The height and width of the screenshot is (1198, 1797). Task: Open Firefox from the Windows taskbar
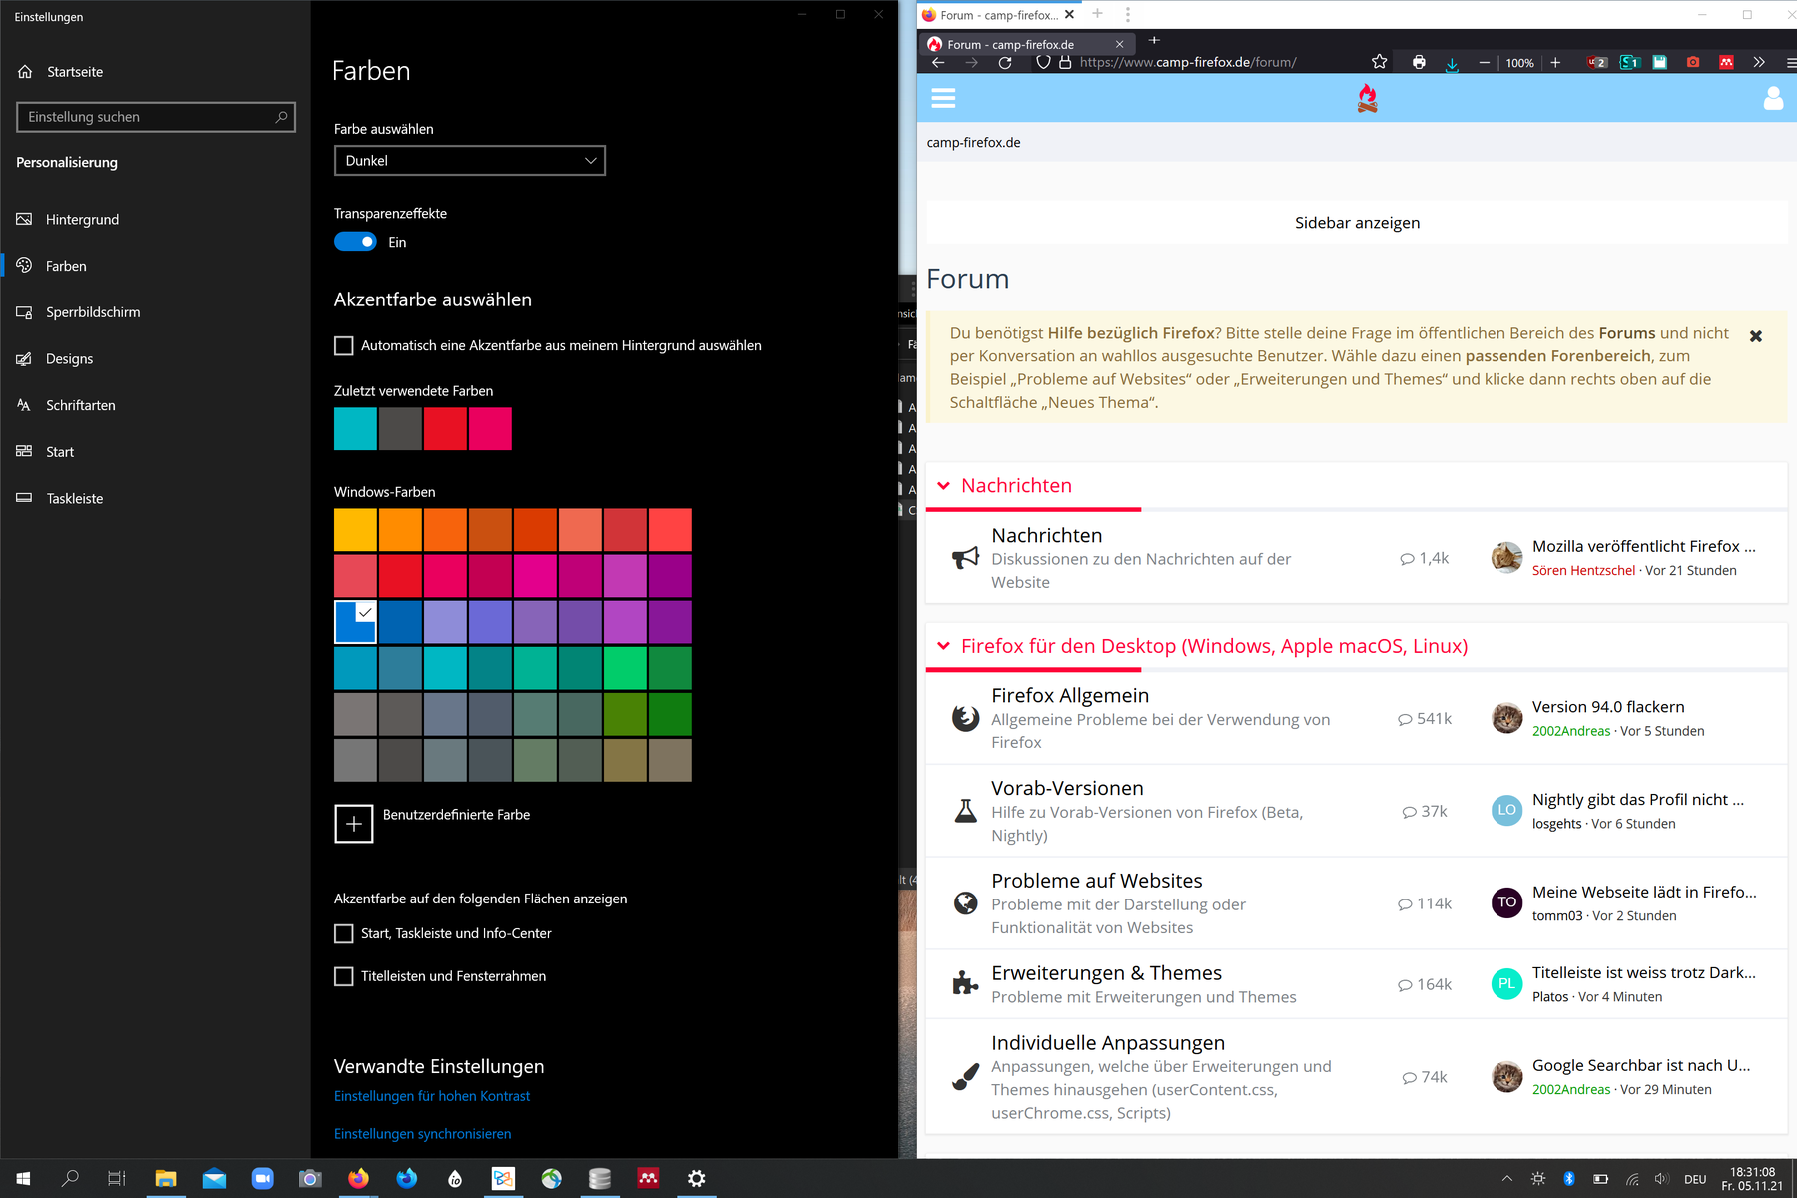(358, 1178)
